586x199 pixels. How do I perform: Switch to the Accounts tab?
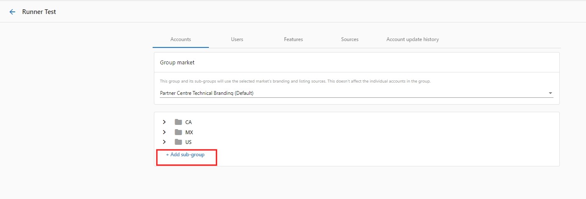181,39
